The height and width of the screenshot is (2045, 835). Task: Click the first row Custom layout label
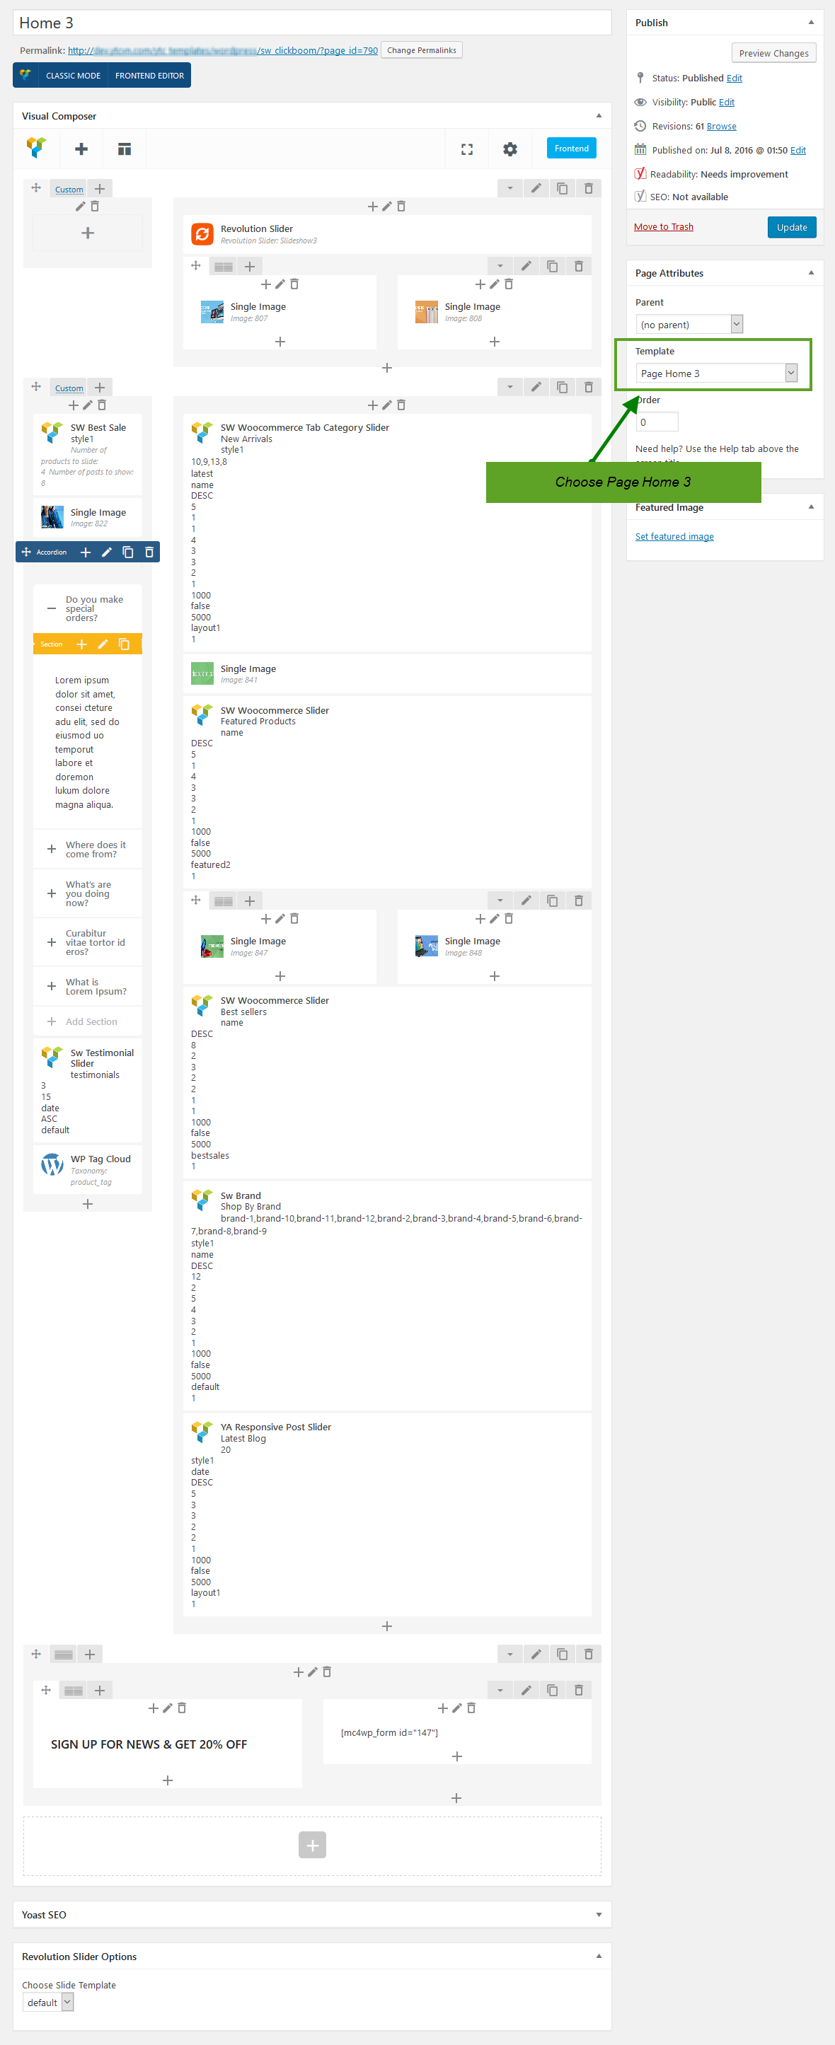[x=69, y=189]
